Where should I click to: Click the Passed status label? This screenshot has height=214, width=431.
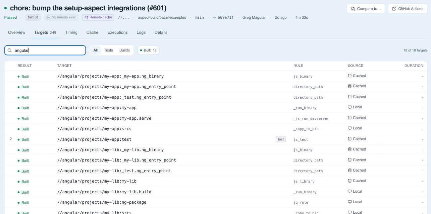click(x=10, y=17)
